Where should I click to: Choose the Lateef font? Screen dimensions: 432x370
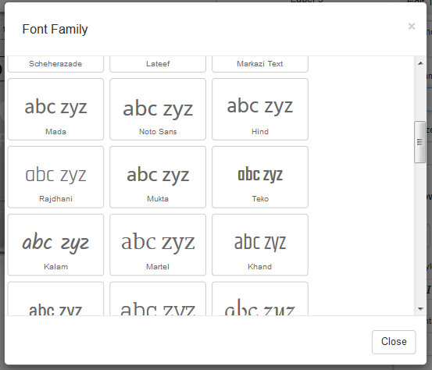(x=158, y=64)
